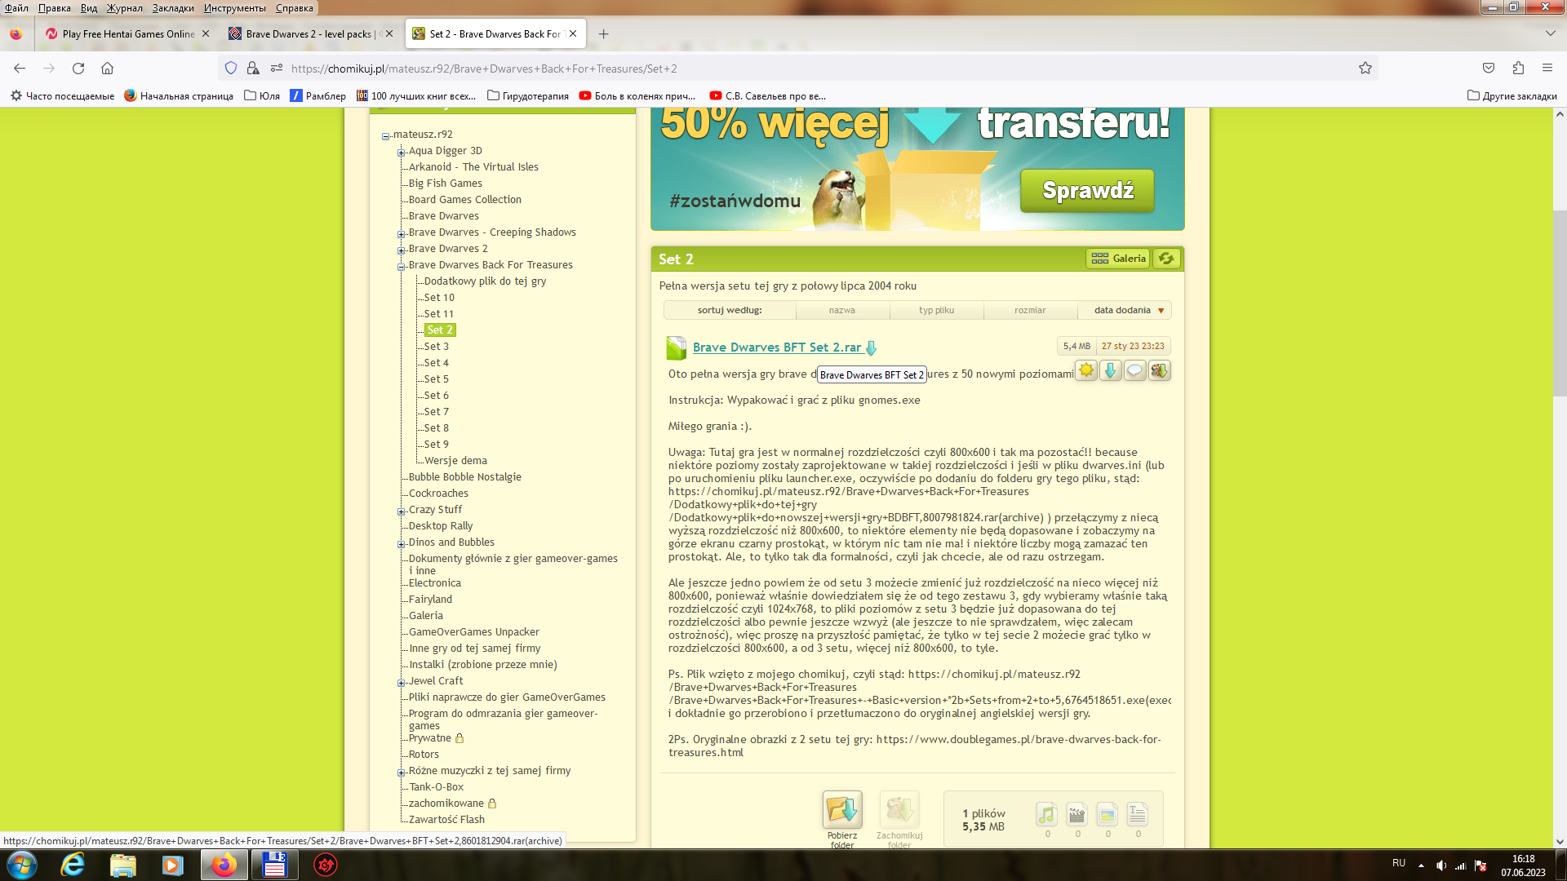
Task: Click the yellow star file action icon
Action: coord(1086,370)
